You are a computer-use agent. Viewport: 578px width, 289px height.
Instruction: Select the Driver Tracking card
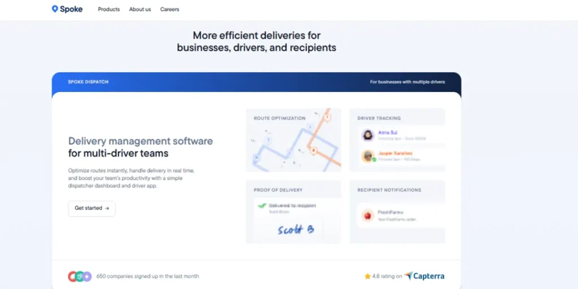pyautogui.click(x=397, y=140)
